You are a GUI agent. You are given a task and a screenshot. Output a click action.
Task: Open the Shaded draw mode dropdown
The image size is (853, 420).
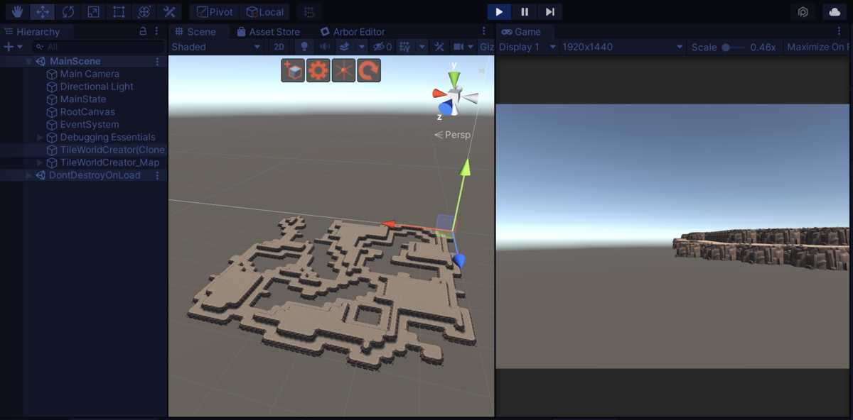pos(217,47)
